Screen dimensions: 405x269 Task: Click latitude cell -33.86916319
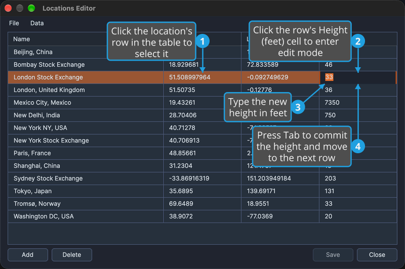(202, 178)
